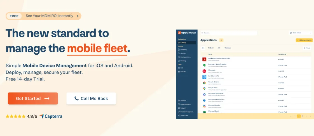The image size is (314, 136).
Task: Click the Microsoft Copilot app icon
Action: click(204, 106)
